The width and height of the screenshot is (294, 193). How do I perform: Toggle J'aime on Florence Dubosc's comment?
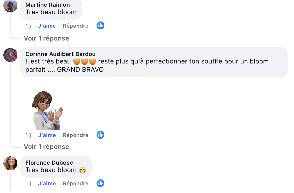pos(47,183)
